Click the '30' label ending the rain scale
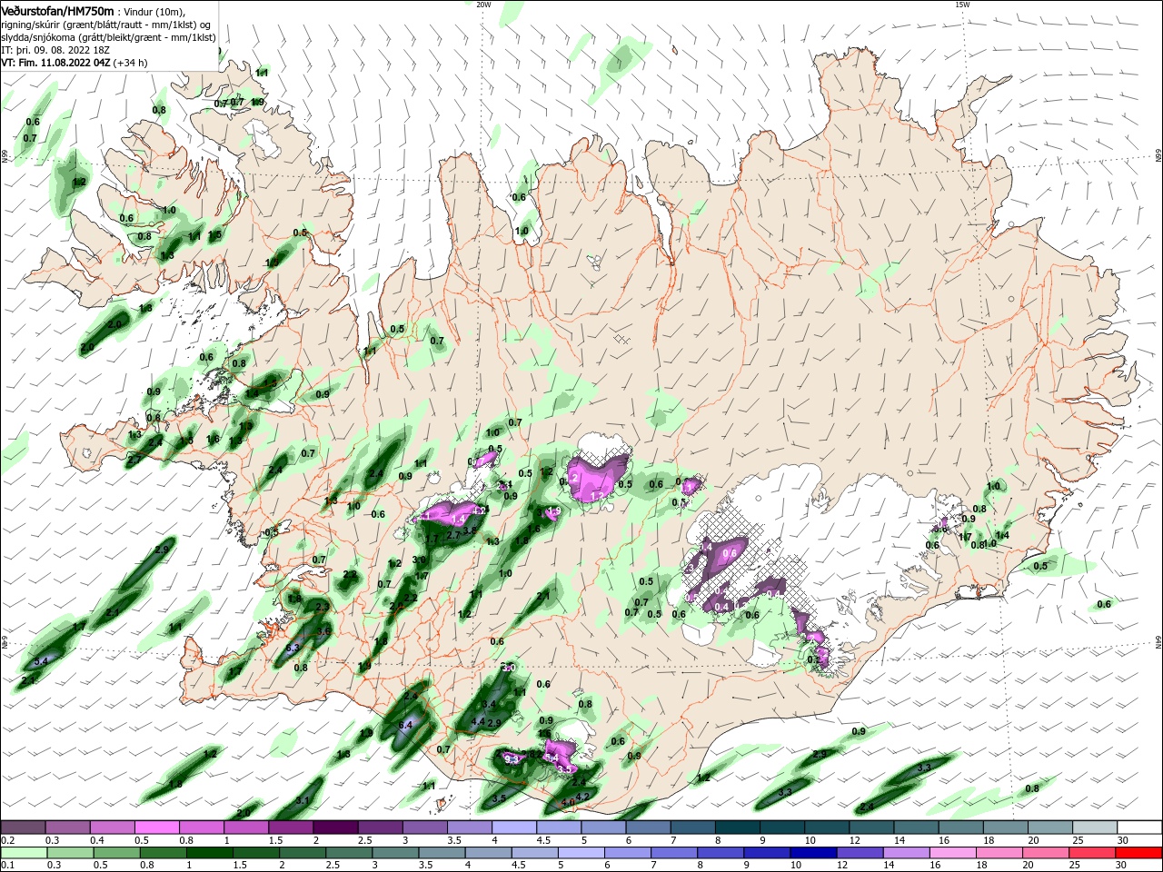Image resolution: width=1163 pixels, height=872 pixels. pyautogui.click(x=1122, y=865)
